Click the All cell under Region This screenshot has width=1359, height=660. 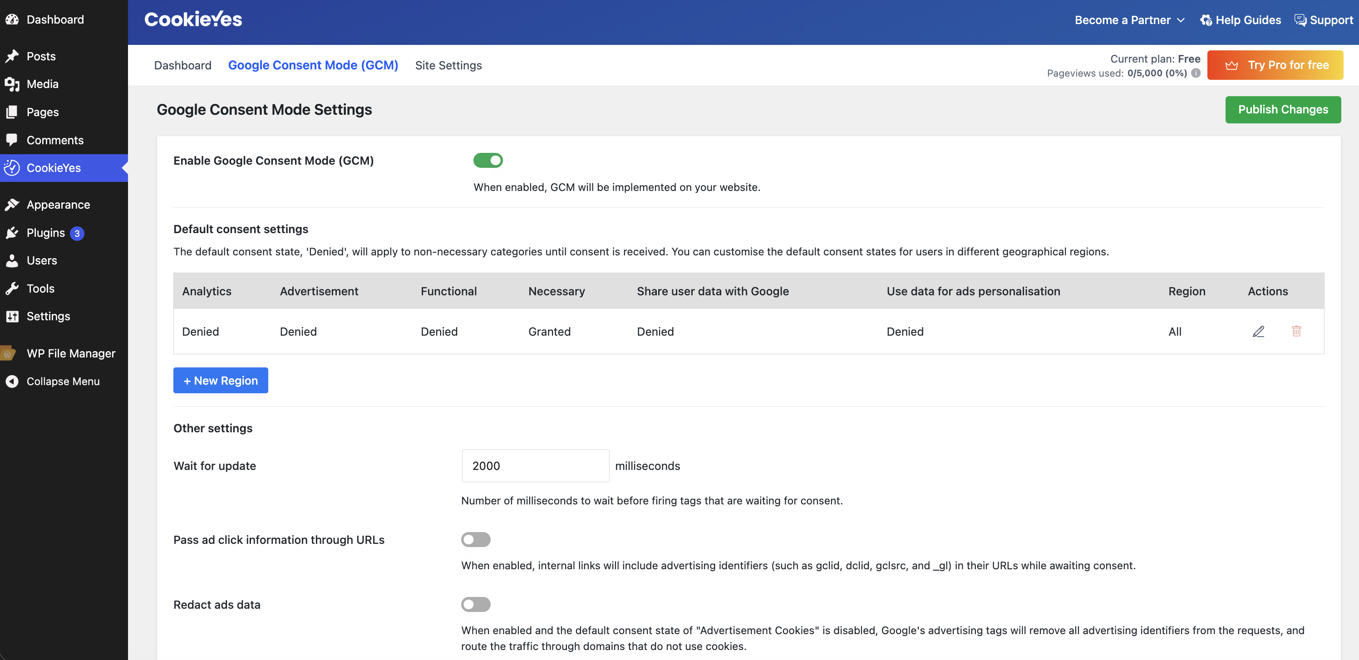pyautogui.click(x=1175, y=332)
